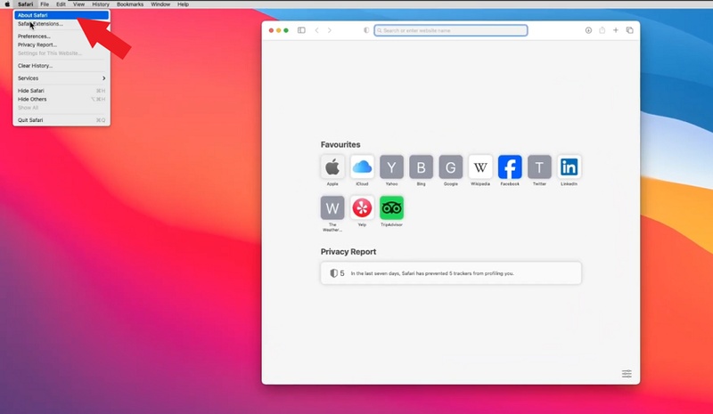Image resolution: width=713 pixels, height=414 pixels.
Task: Open the Wikipedia favourite
Action: [480, 167]
